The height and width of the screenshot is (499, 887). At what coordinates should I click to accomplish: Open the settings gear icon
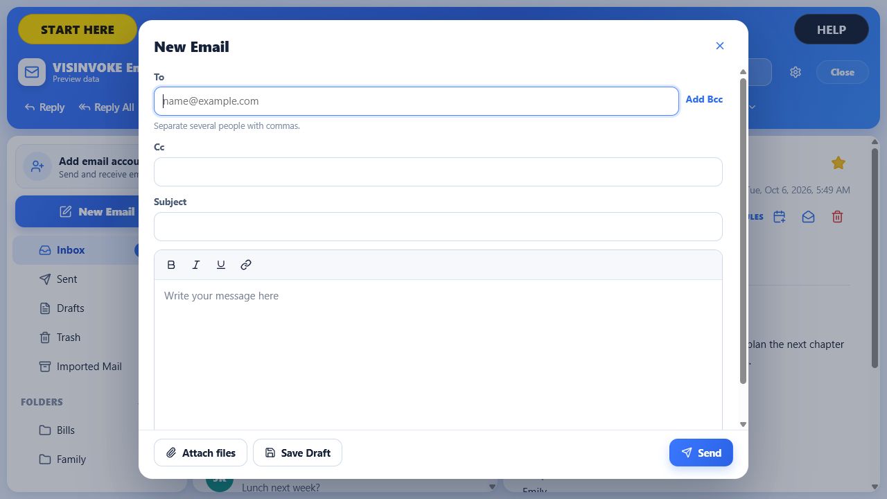point(796,72)
